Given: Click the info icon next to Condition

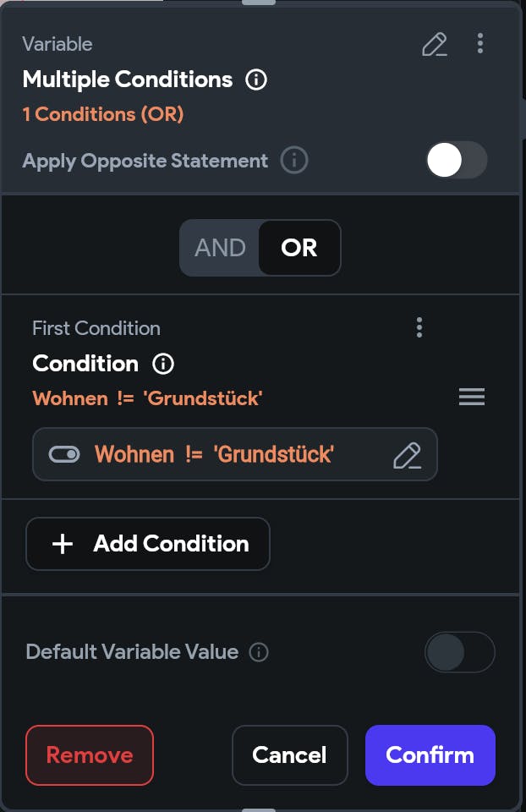Looking at the screenshot, I should click(162, 364).
